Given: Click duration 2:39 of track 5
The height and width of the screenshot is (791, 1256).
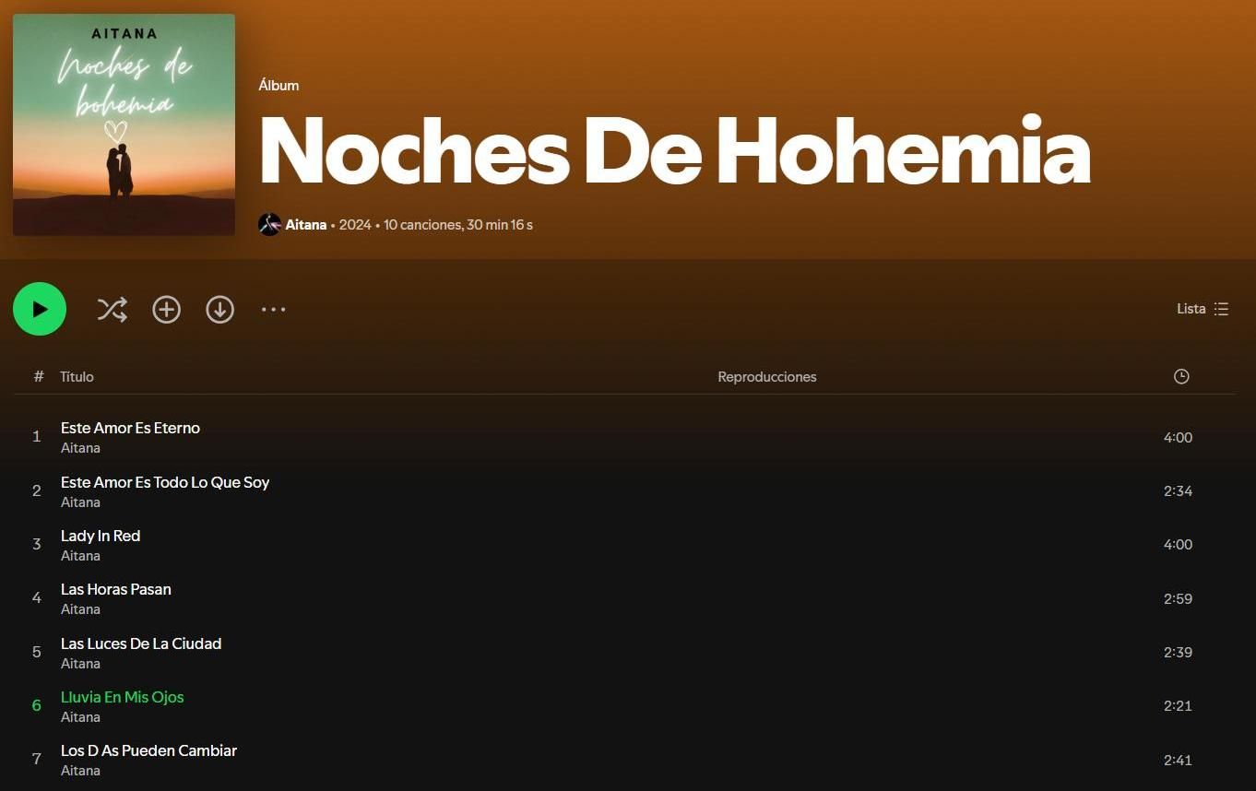Looking at the screenshot, I should (x=1178, y=653).
